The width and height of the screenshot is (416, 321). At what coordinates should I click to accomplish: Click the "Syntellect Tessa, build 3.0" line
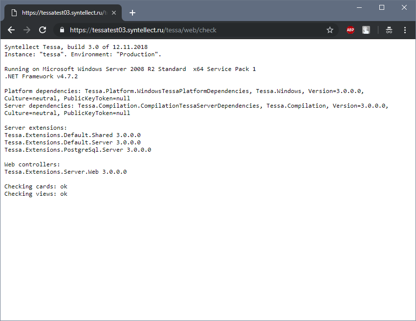pyautogui.click(x=76, y=47)
